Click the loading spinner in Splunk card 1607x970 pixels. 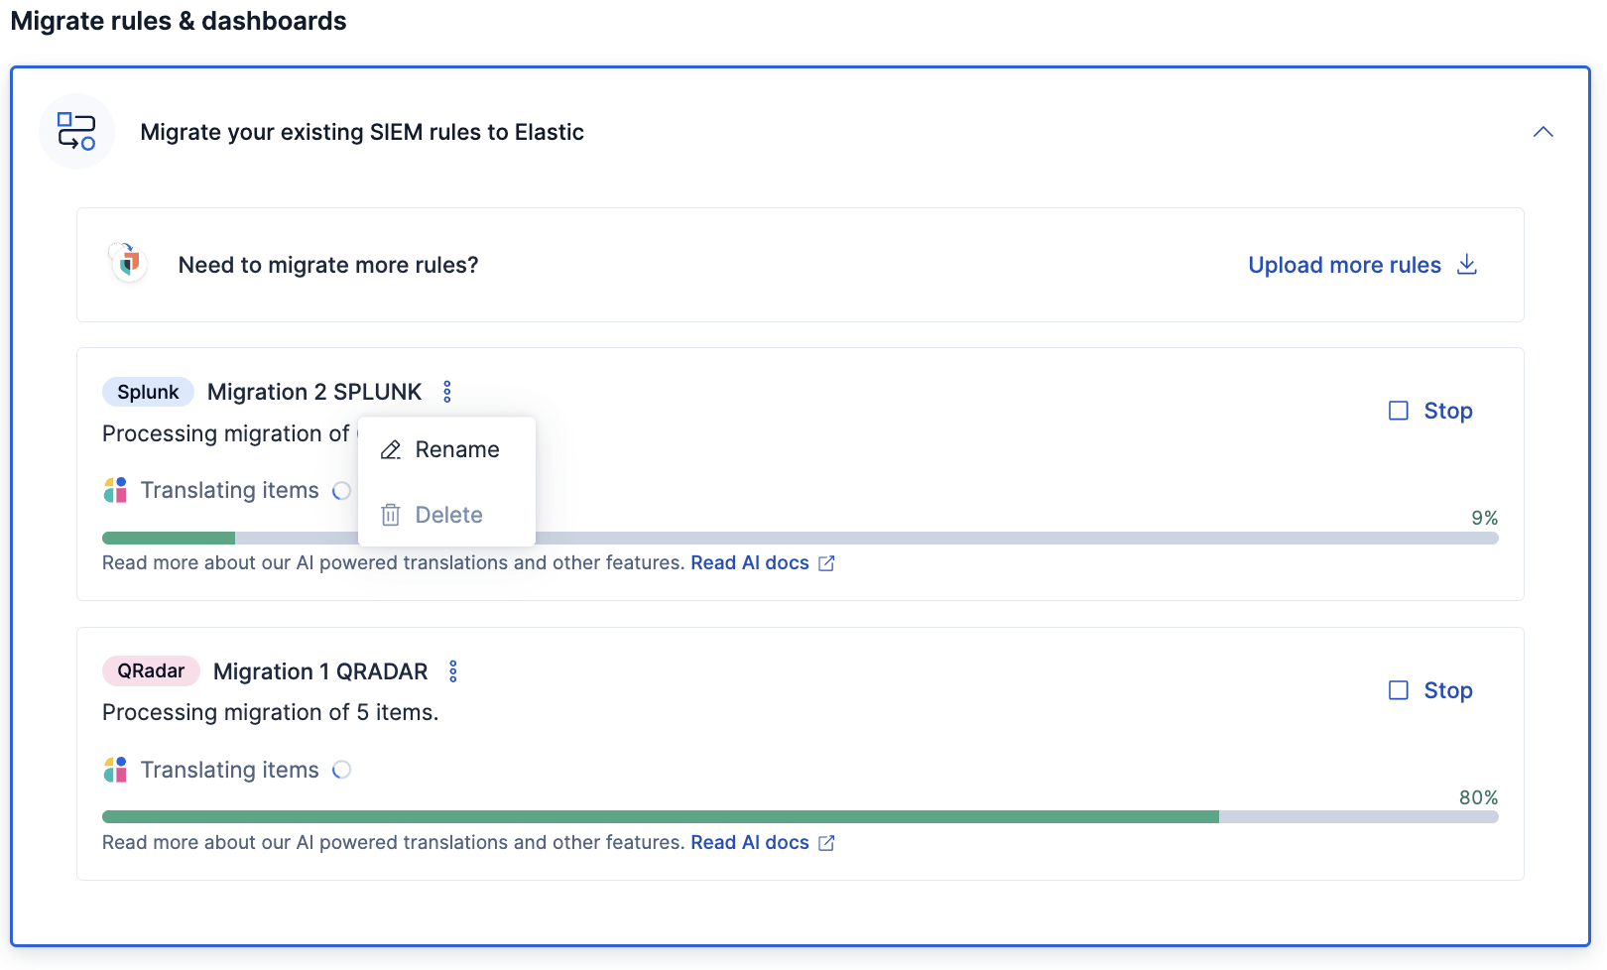(x=341, y=491)
